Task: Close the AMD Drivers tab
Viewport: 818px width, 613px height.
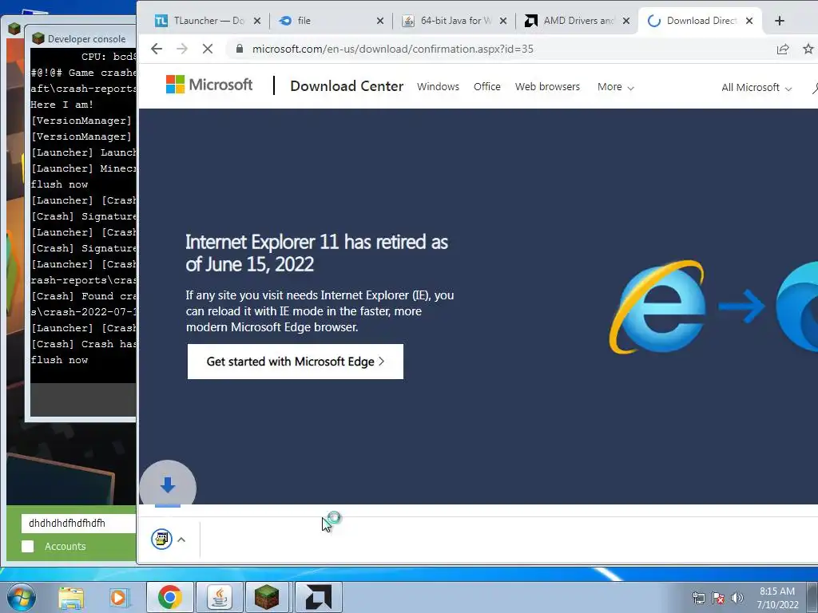Action: (x=626, y=21)
